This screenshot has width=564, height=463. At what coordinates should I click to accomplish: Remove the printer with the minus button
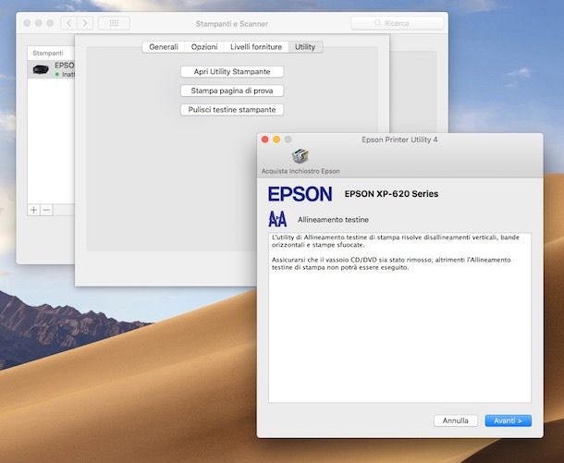click(x=46, y=210)
